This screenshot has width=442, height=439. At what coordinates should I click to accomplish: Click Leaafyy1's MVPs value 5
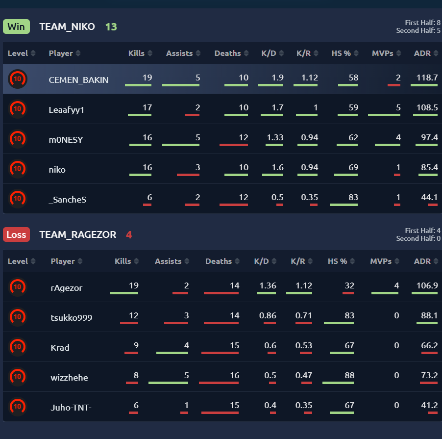coord(398,107)
